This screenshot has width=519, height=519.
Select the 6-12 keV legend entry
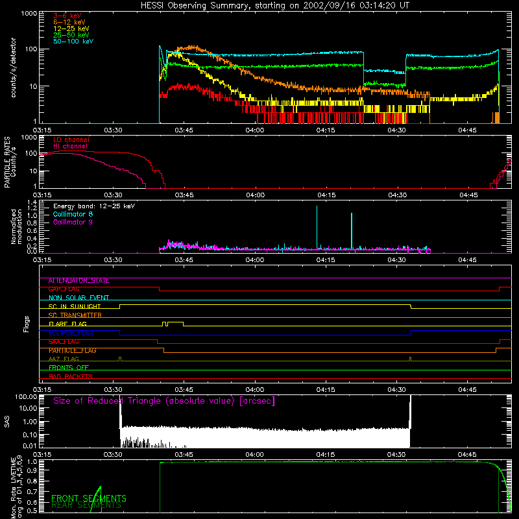pyautogui.click(x=69, y=22)
